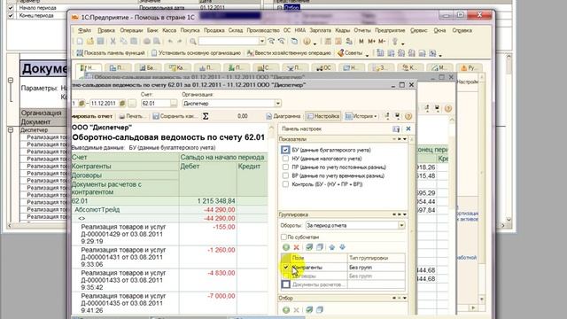Select Без групп cell for Контрагенты
The height and width of the screenshot is (319, 567).
tap(376, 268)
